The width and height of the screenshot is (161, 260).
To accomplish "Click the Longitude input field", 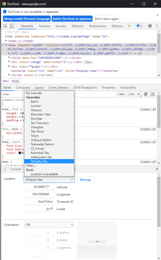I will point(39,194).
